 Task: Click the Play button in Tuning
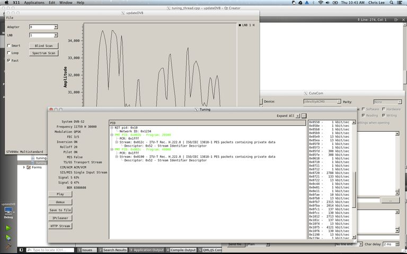point(60,194)
